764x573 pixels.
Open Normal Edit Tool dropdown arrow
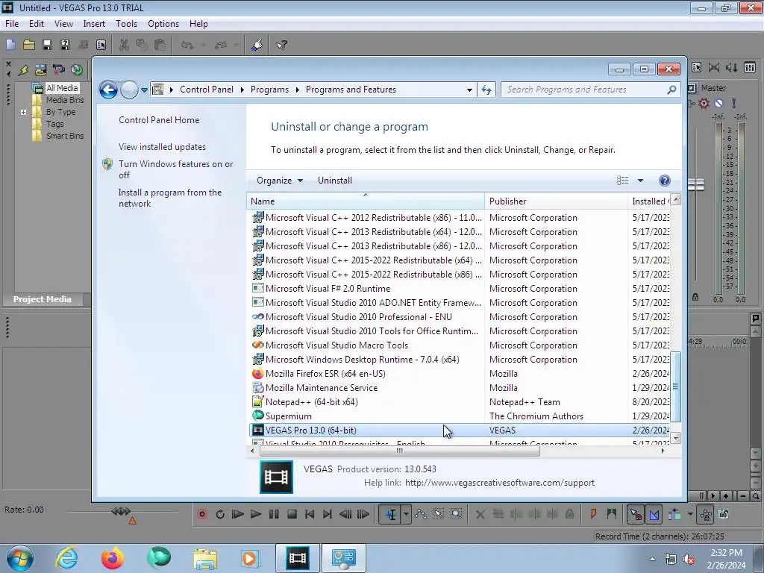[406, 514]
